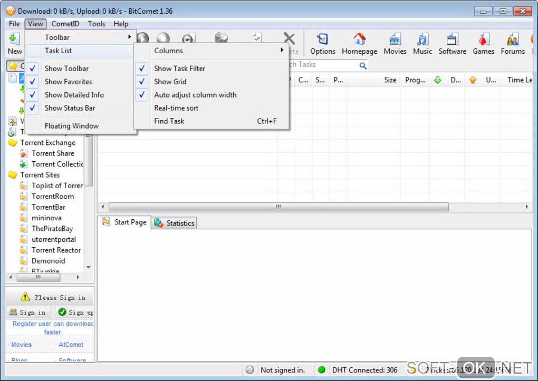Click the Torrent Share icon
This screenshot has height=381, width=538.
click(x=23, y=154)
